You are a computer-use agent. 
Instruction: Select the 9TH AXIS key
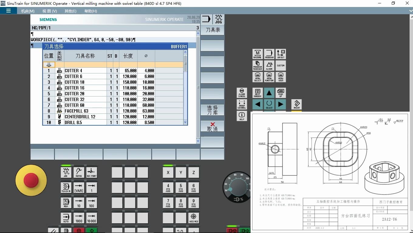[193, 203]
